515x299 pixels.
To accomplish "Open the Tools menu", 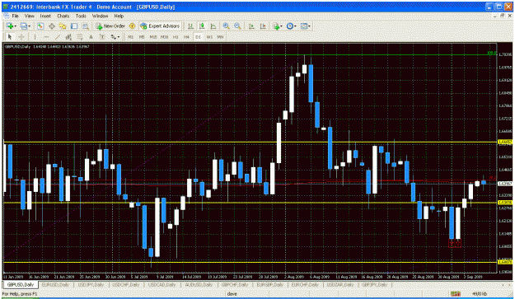I will click(81, 16).
